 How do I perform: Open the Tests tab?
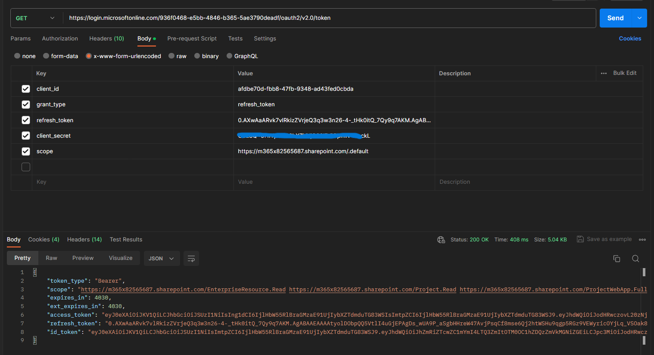(235, 38)
